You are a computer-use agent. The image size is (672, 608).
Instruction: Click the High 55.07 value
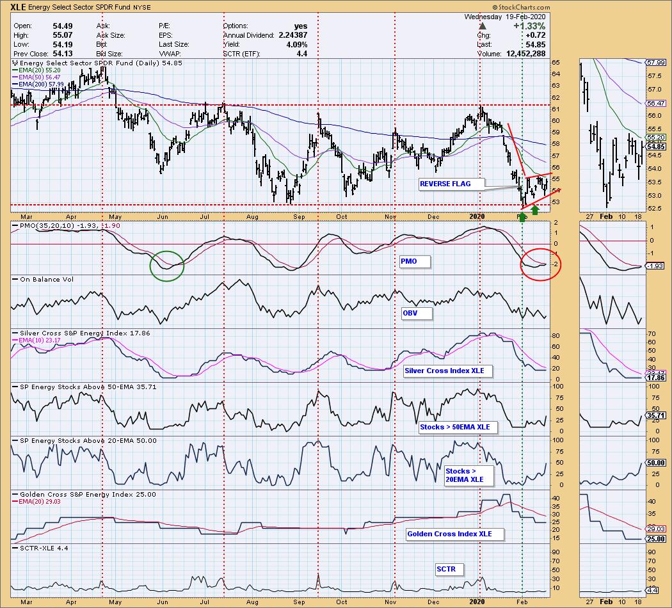[63, 35]
